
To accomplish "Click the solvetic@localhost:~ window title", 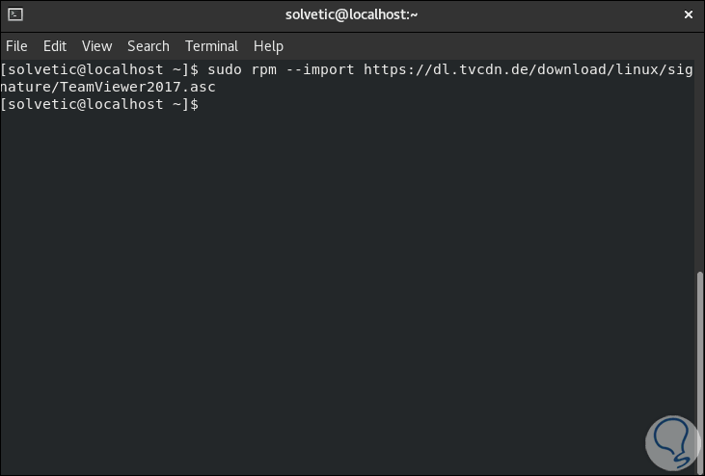I will [352, 14].
